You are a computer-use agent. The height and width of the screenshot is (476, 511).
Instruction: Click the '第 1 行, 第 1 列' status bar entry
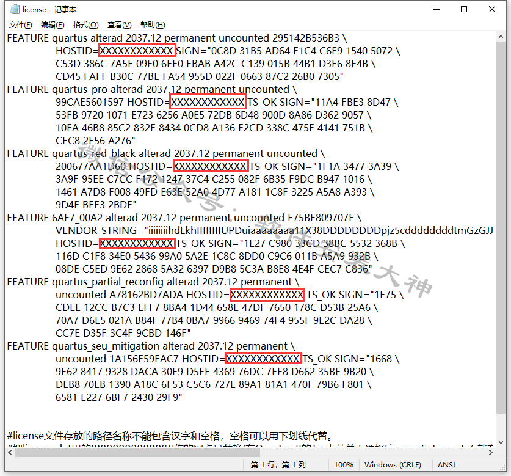click(x=278, y=464)
